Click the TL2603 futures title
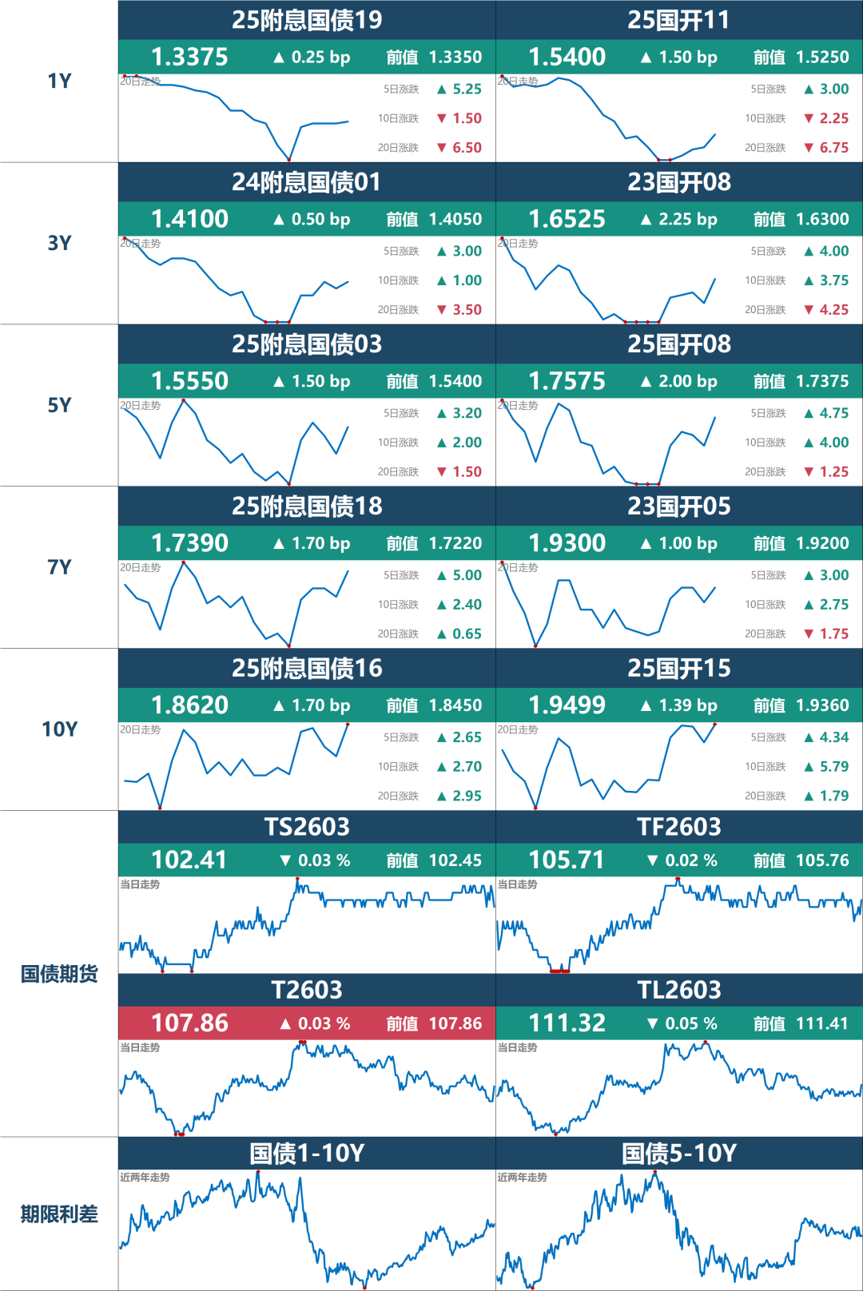 [x=678, y=990]
